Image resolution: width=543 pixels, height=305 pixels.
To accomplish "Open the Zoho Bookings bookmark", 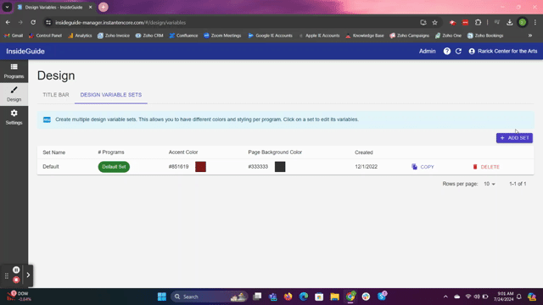I will (485, 36).
